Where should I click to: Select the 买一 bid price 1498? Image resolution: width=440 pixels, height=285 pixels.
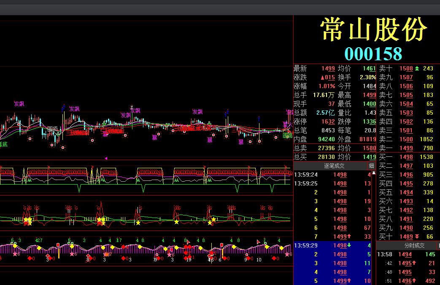tap(406, 157)
